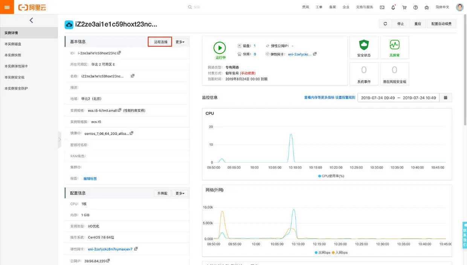Click the green 安全状态 shield icon

click(x=364, y=45)
